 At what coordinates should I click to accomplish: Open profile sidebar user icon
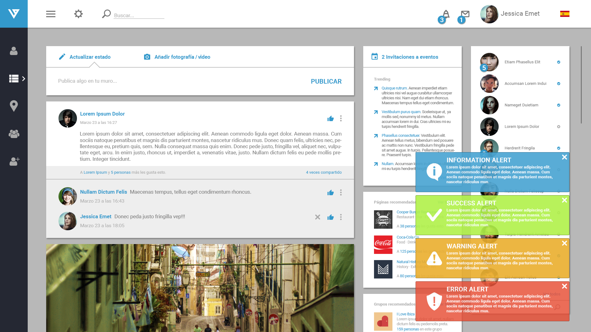pyautogui.click(x=14, y=51)
